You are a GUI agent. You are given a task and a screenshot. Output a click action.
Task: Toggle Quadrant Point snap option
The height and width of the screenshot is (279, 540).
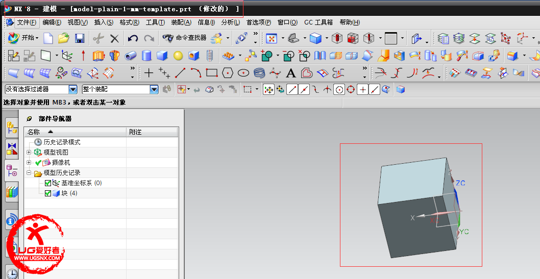(351, 90)
